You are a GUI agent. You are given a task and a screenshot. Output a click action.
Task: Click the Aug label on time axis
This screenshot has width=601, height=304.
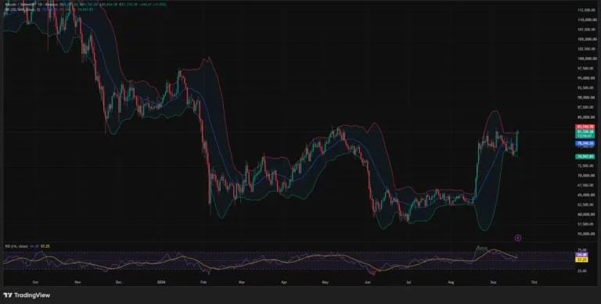[x=451, y=282]
